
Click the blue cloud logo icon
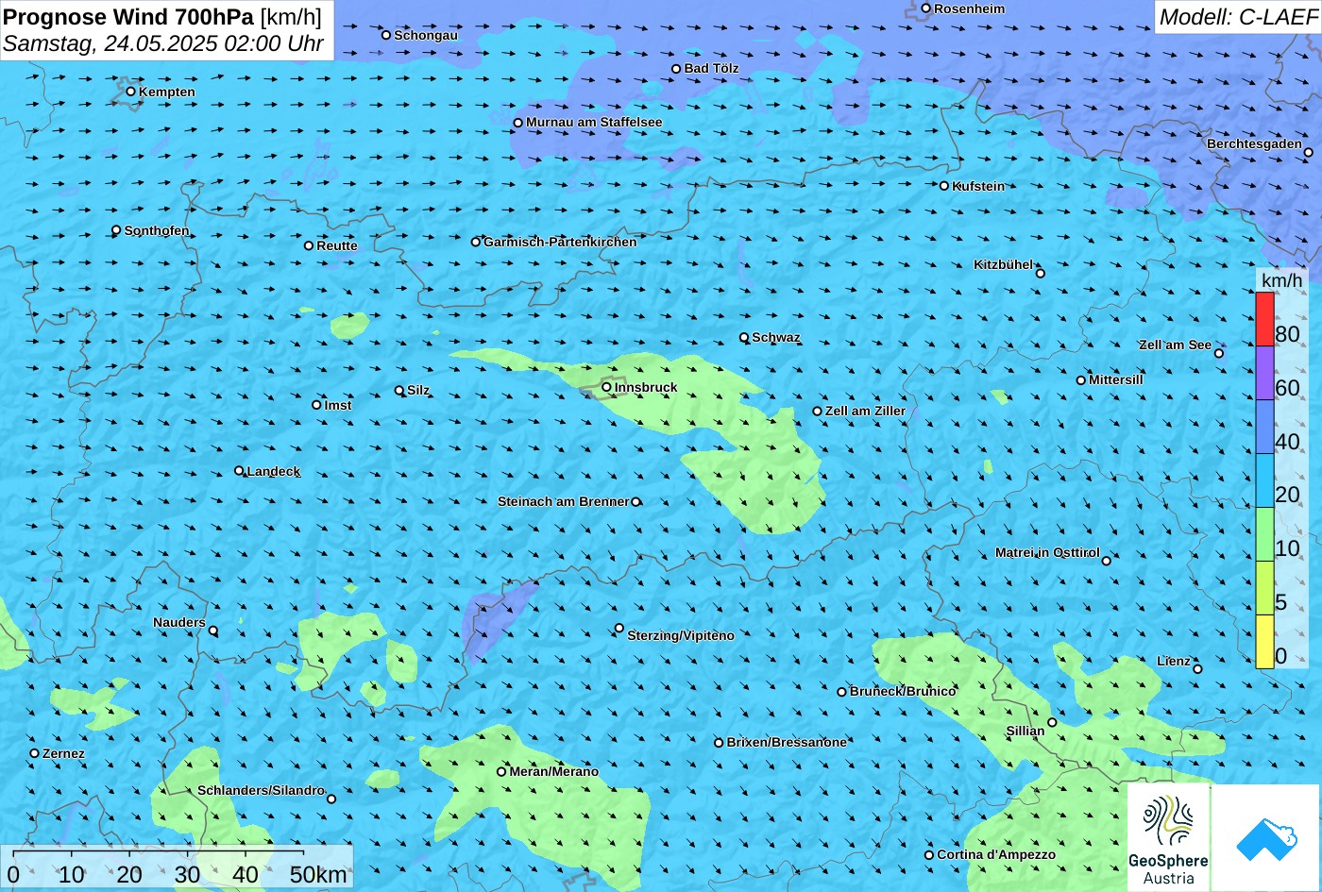[x=1266, y=838]
